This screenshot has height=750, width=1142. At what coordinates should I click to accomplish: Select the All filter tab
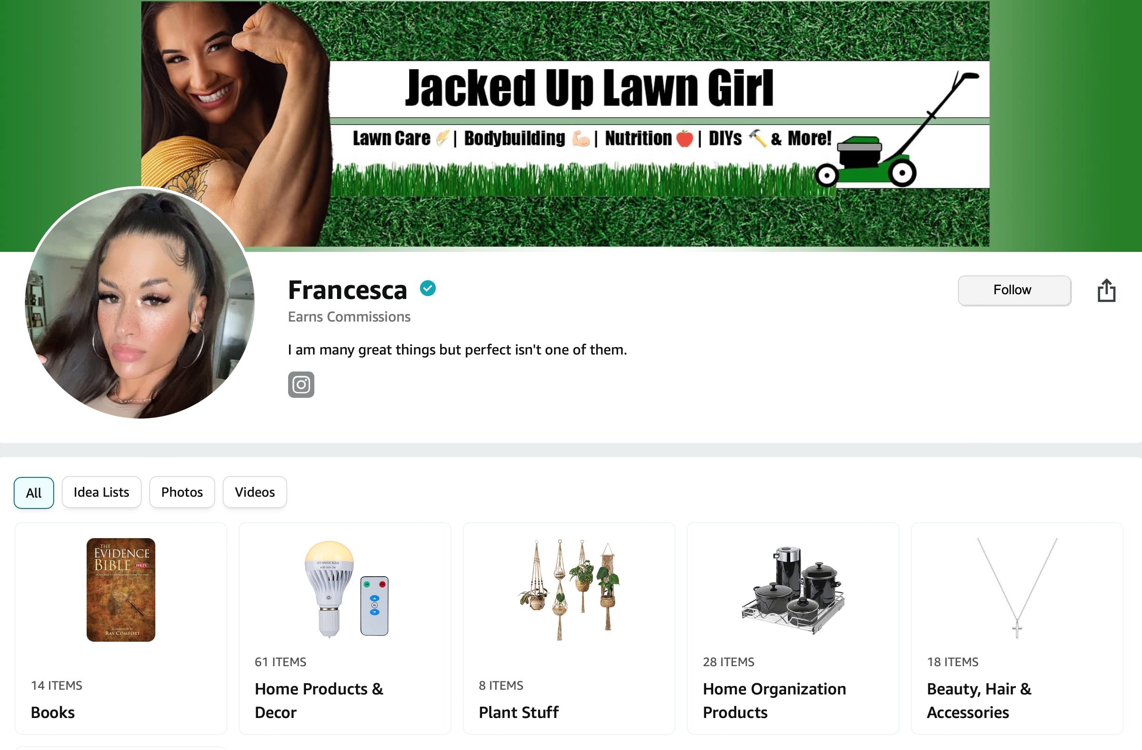(33, 492)
